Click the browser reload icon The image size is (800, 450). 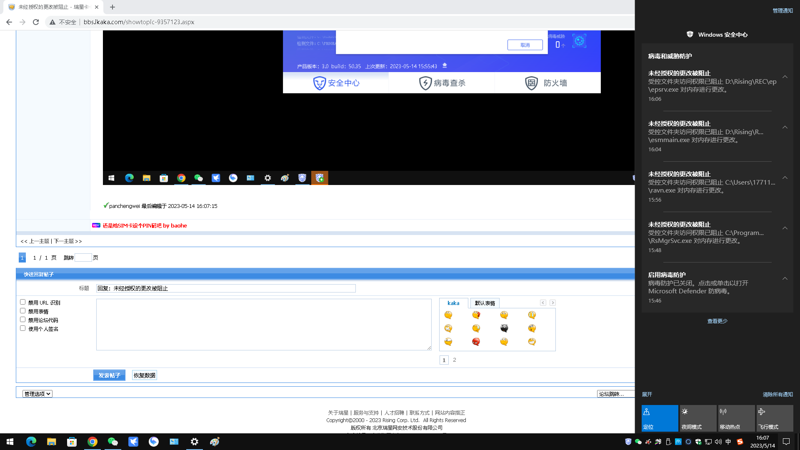[36, 22]
